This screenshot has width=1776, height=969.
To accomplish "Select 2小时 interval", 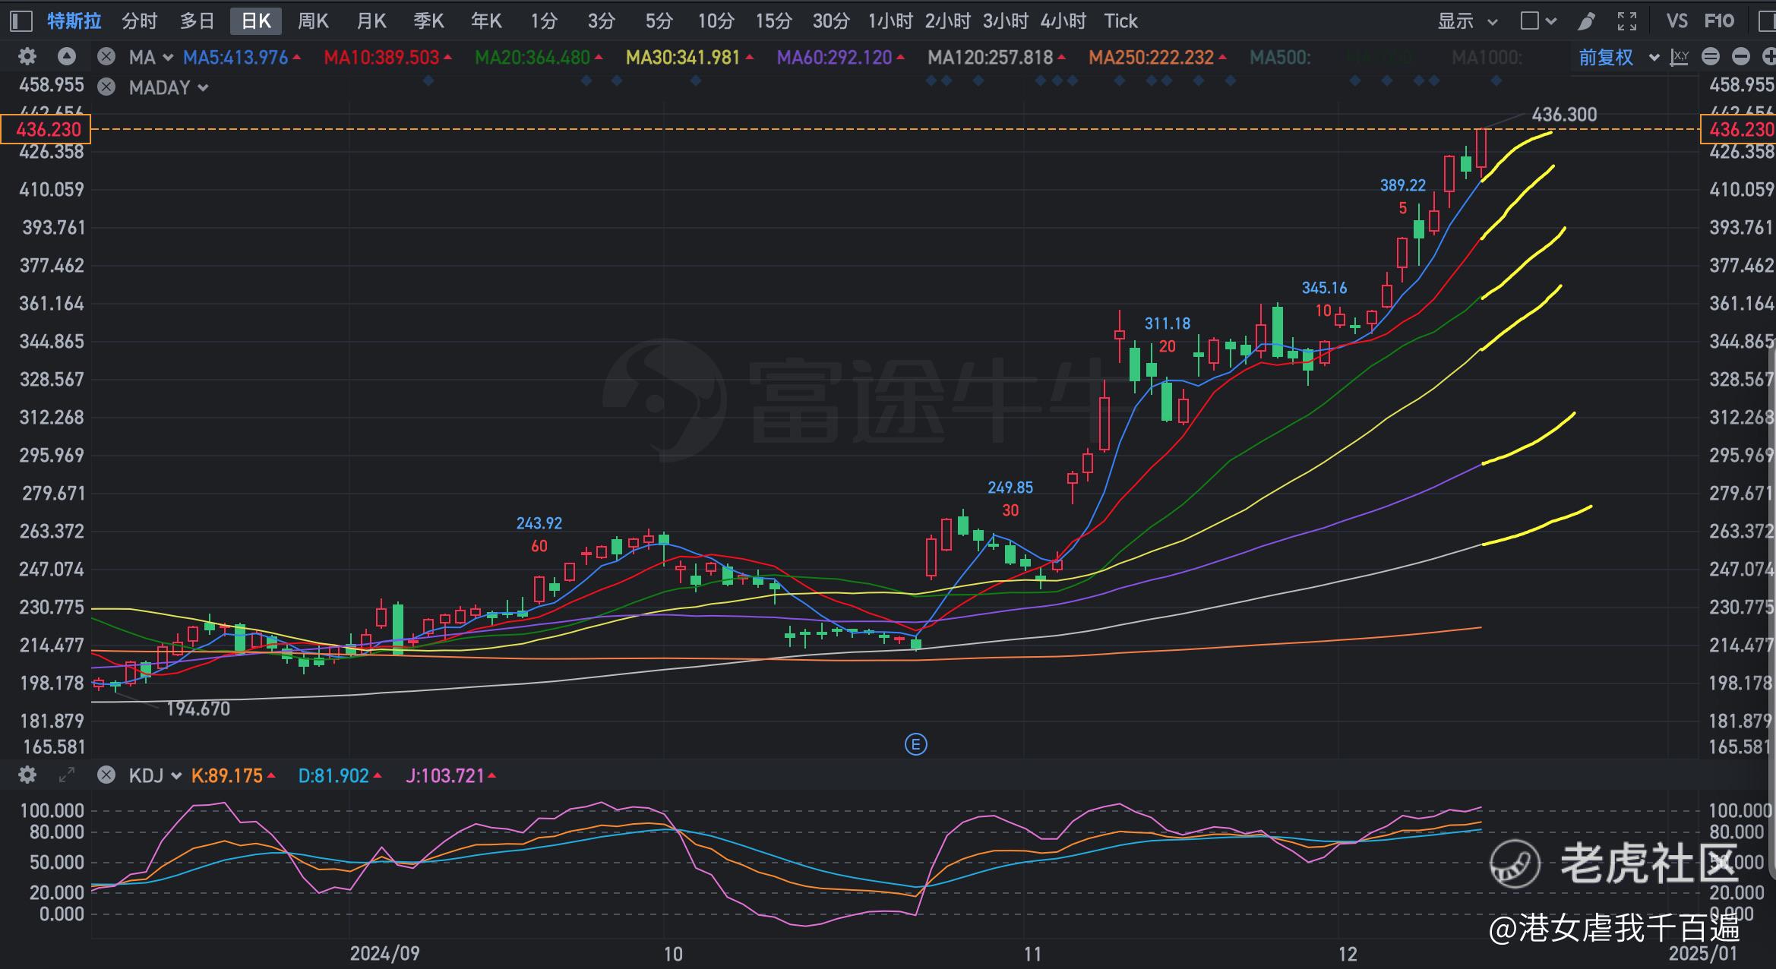I will point(947,21).
